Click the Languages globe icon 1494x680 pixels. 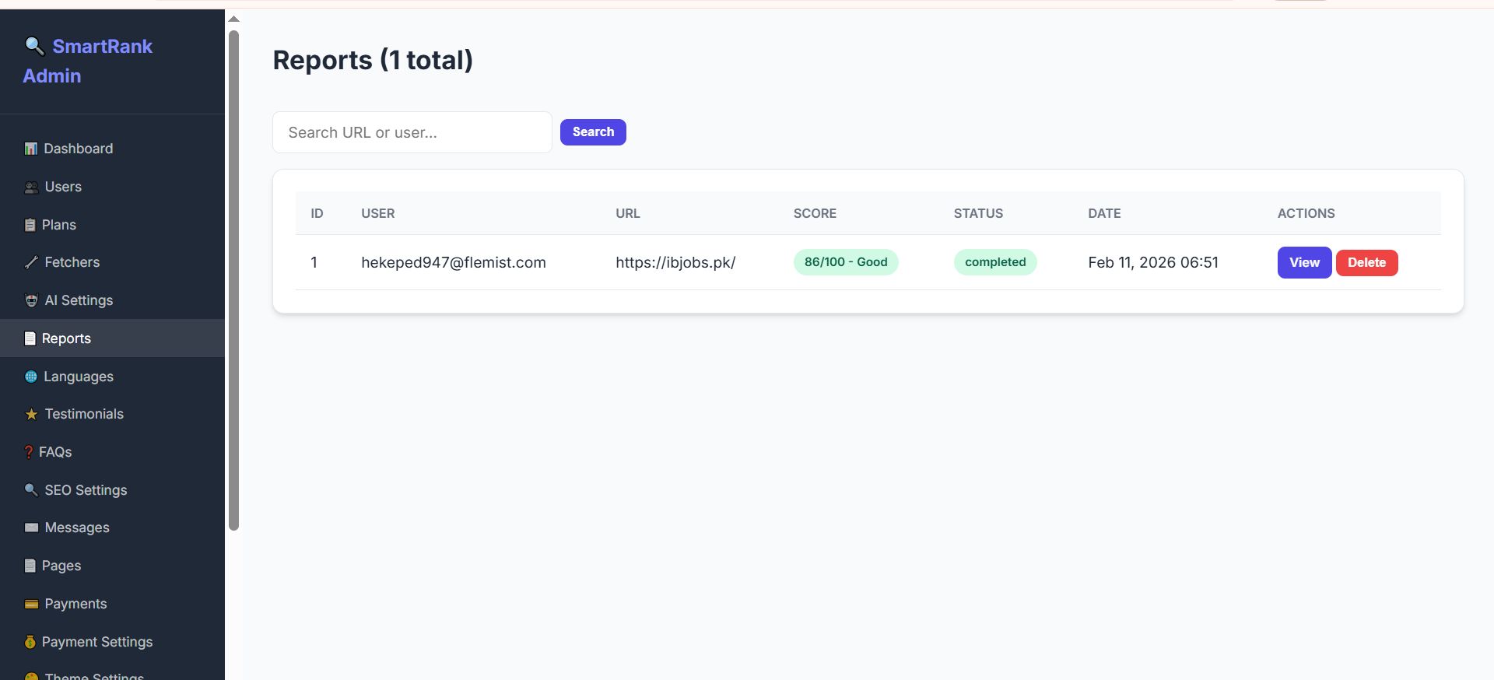click(x=30, y=377)
